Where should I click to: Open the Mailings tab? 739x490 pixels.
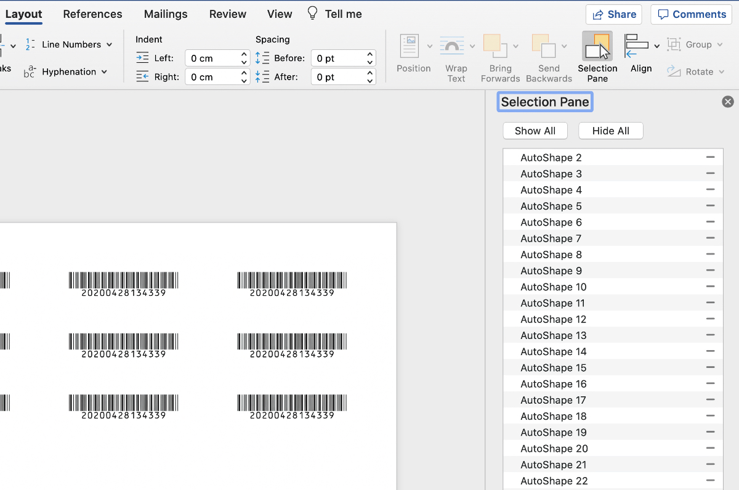coord(166,14)
